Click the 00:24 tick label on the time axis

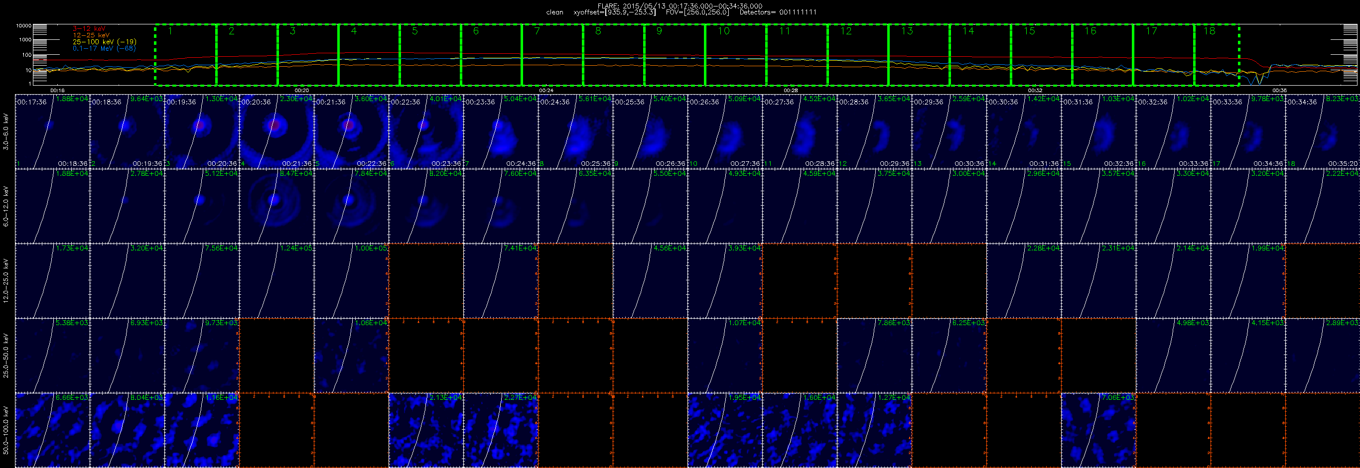(546, 90)
